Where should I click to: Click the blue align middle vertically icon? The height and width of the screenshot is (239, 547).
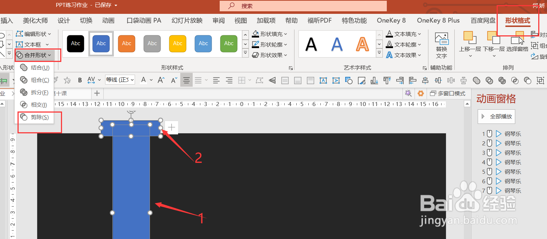click(x=438, y=81)
